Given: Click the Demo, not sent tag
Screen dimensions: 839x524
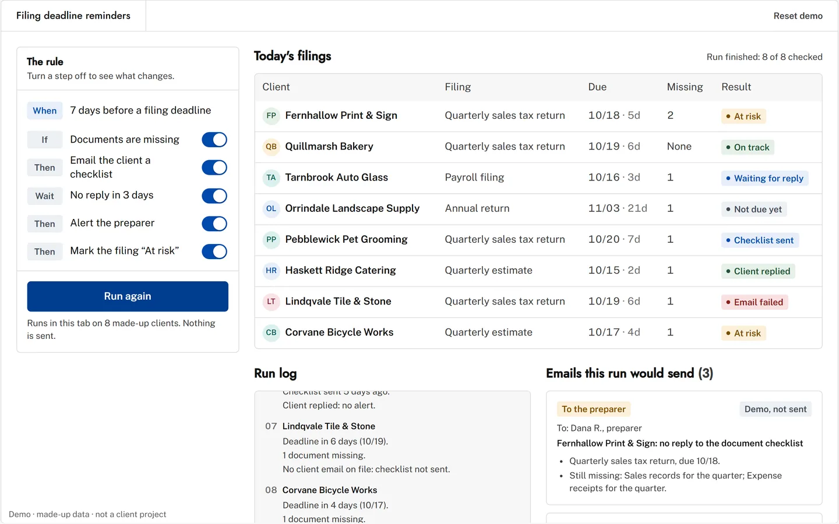Looking at the screenshot, I should [x=775, y=409].
